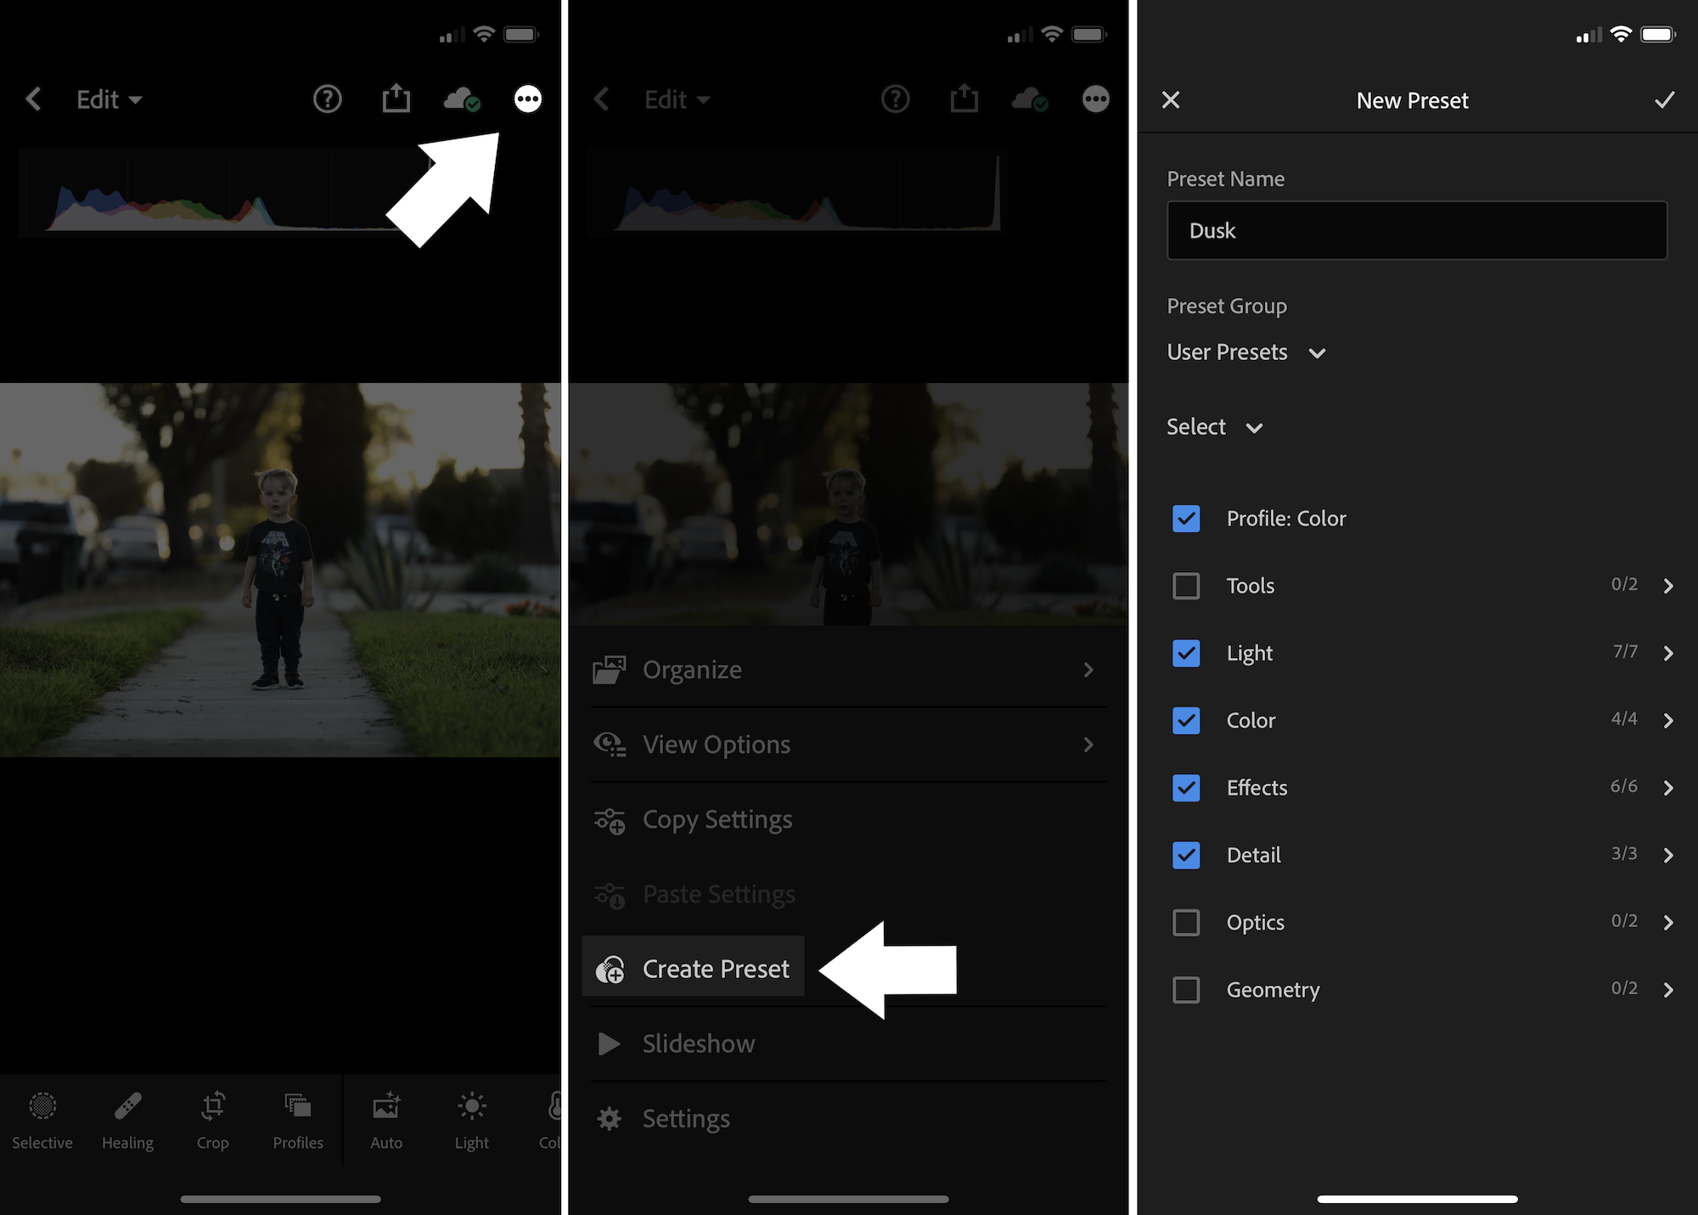The height and width of the screenshot is (1215, 1698).
Task: Confirm the new preset with the checkmark
Action: pos(1662,99)
